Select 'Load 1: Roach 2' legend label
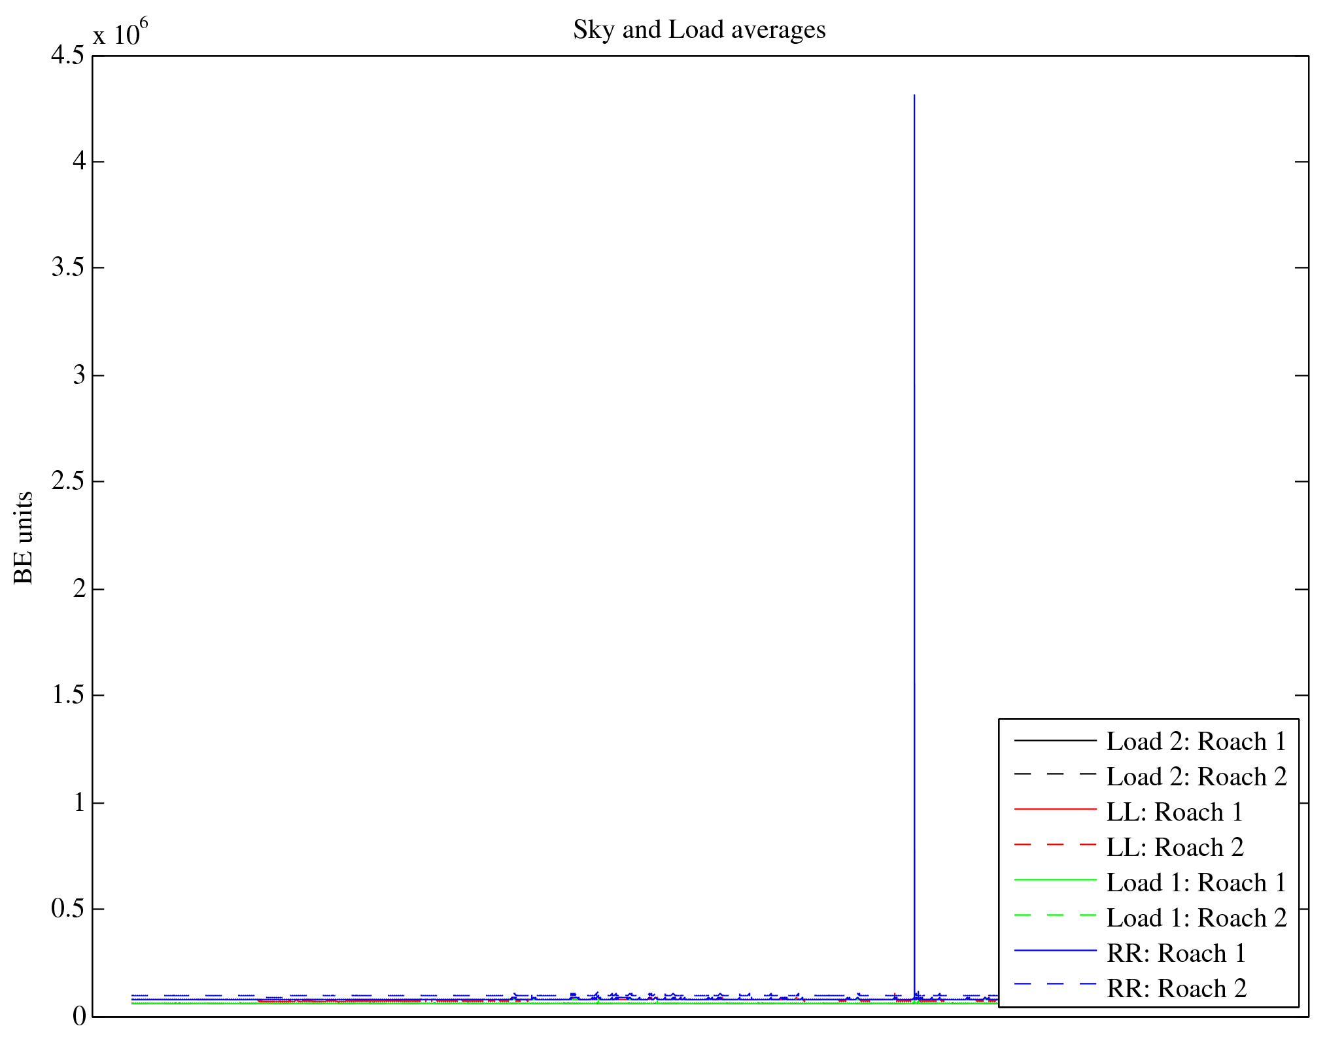This screenshot has width=1327, height=1041. [x=1196, y=918]
